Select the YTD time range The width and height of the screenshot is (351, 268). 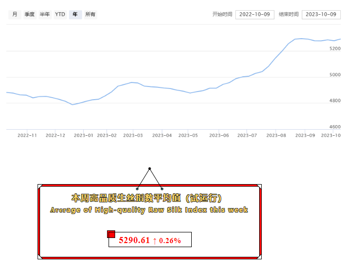pyautogui.click(x=60, y=14)
